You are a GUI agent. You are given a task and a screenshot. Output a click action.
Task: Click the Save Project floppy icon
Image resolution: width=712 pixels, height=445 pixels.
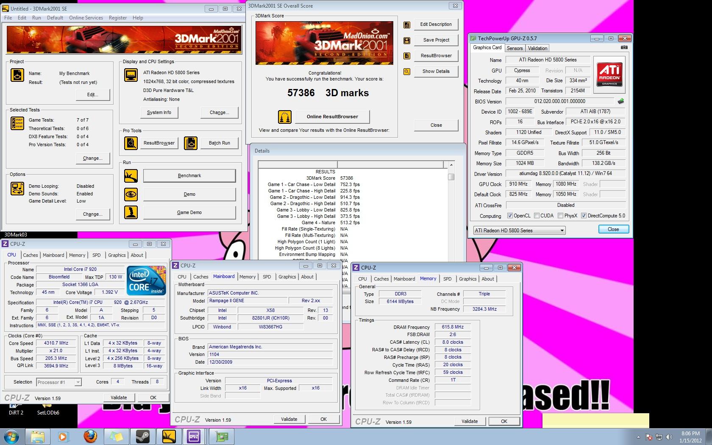pyautogui.click(x=407, y=40)
